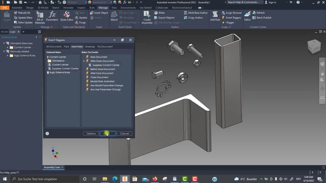Click Batch Publish

[262, 18]
